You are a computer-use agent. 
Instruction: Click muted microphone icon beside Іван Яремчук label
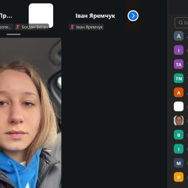click(x=72, y=27)
